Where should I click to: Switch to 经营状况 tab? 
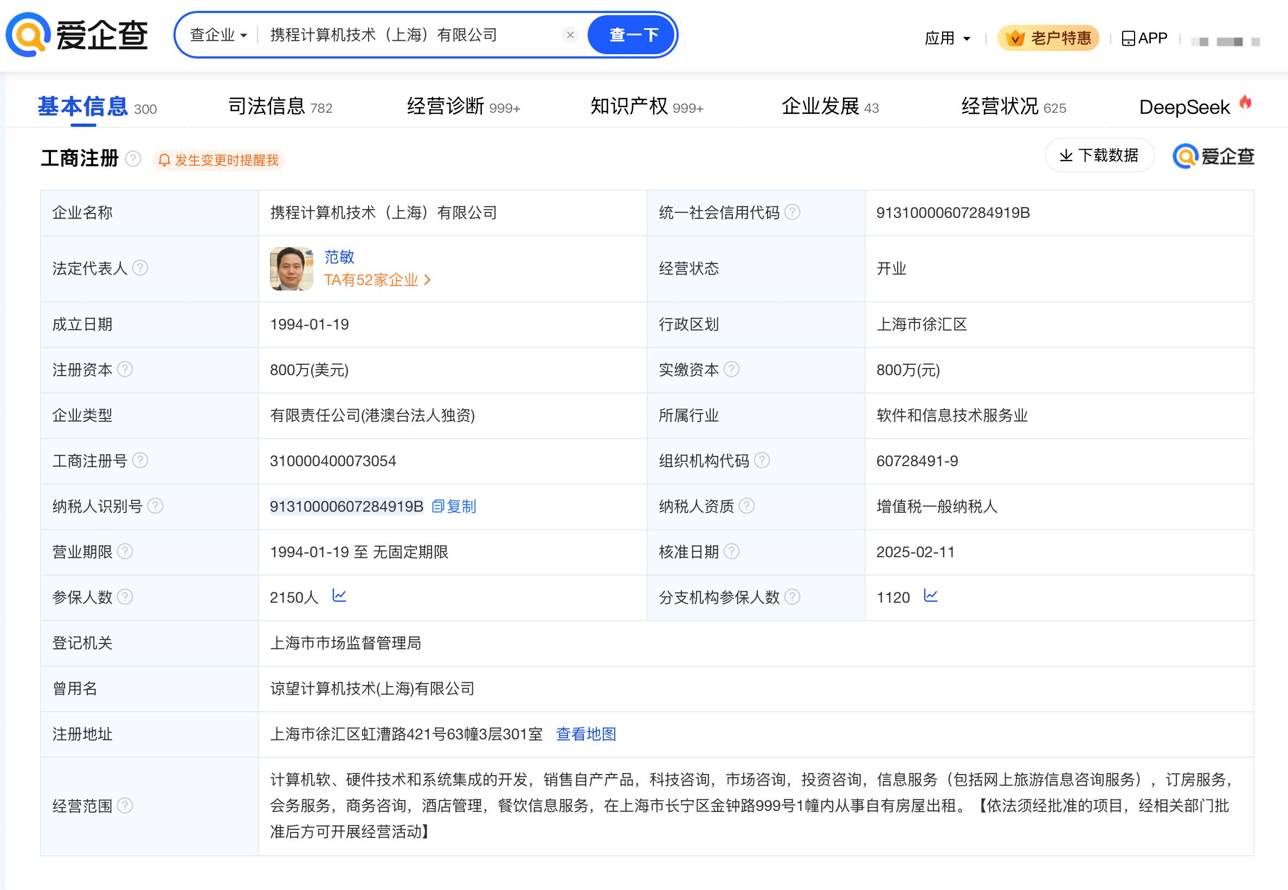1014,106
